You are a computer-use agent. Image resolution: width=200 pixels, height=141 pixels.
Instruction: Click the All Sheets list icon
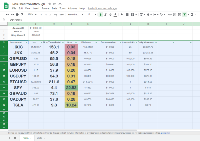tap(15, 138)
